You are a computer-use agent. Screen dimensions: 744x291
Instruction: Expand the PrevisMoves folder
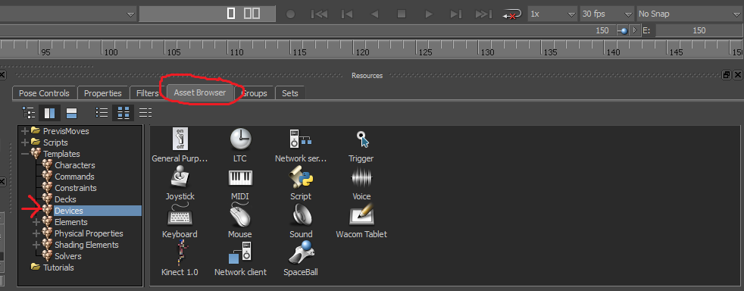[25, 131]
